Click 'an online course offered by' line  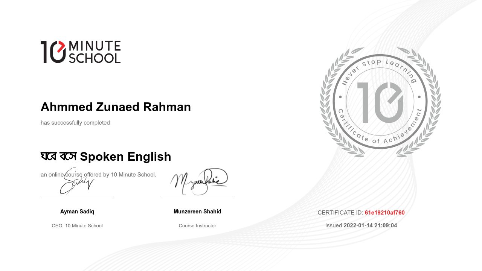(x=98, y=175)
